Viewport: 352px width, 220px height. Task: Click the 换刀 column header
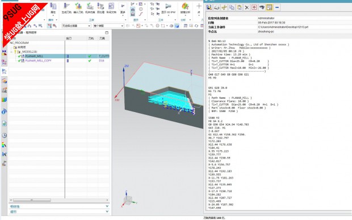69,39
